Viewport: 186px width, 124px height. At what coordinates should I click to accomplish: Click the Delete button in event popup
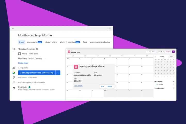click(110, 86)
